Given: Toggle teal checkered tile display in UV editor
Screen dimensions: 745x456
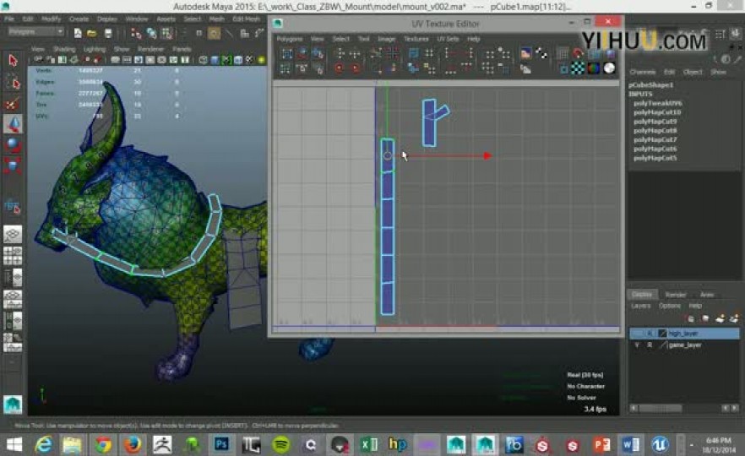Looking at the screenshot, I should pyautogui.click(x=578, y=68).
